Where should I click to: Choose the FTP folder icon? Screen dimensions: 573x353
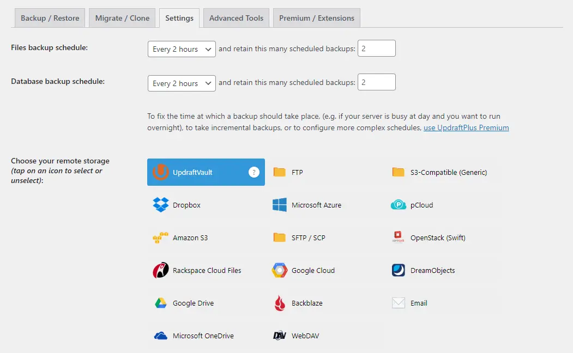point(280,172)
